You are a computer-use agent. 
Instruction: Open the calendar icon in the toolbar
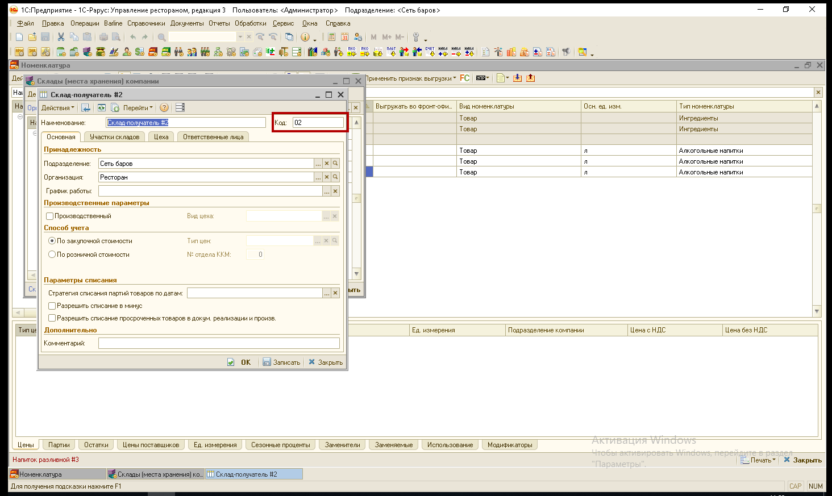345,37
